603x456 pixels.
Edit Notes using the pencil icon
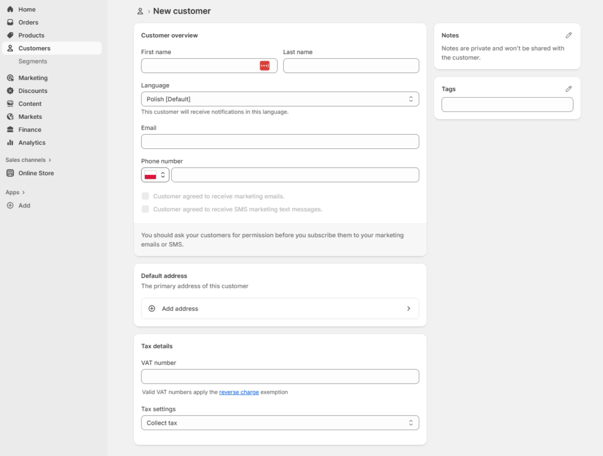coord(568,35)
